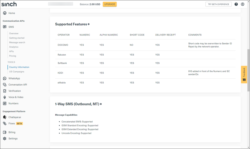Open Pricing under SMS
Screen dimensions: 250x149
pos(13,56)
